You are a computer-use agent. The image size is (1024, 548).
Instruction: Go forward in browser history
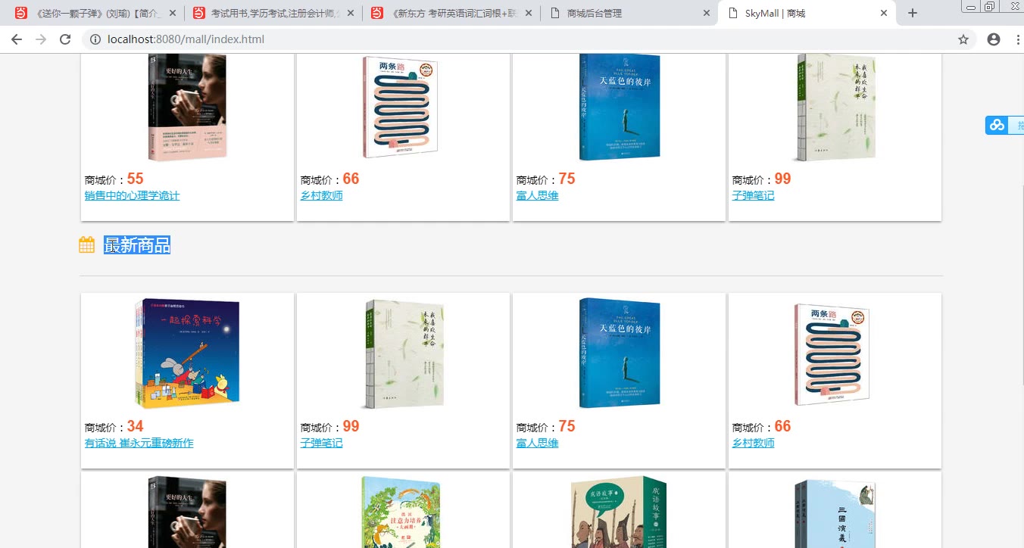tap(41, 39)
